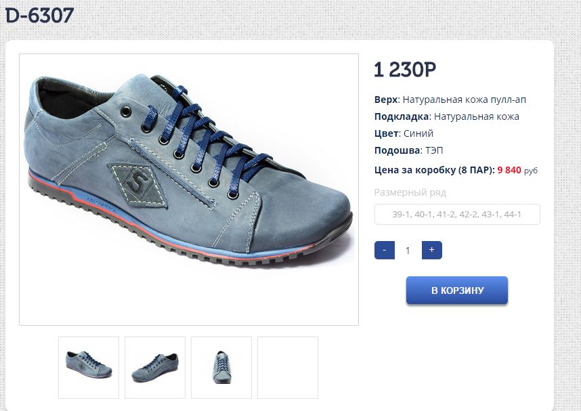Click the «Подкладка» lining description line
The width and height of the screenshot is (581, 411).
click(x=446, y=116)
